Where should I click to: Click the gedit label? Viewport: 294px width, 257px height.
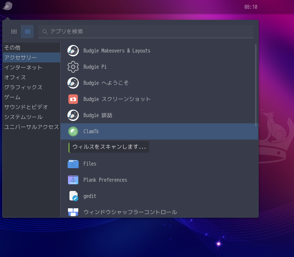pyautogui.click(x=90, y=196)
